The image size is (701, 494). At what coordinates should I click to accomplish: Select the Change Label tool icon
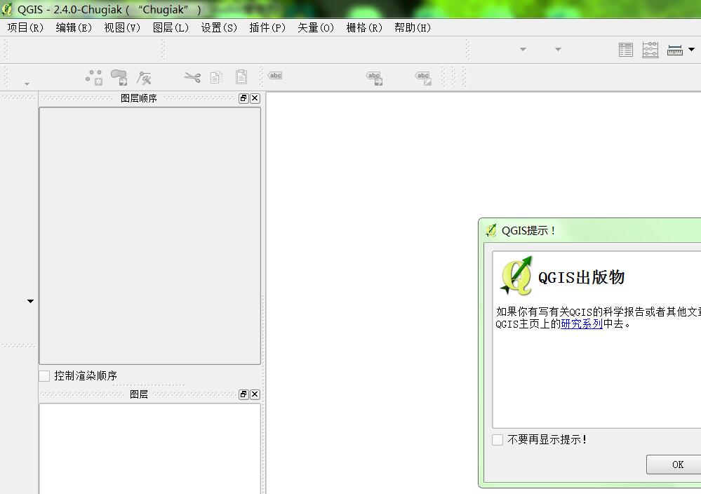[423, 78]
